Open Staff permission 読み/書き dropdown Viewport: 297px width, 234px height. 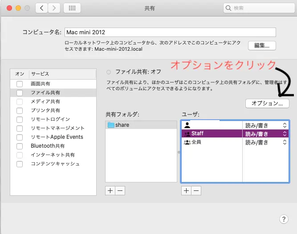click(266, 133)
